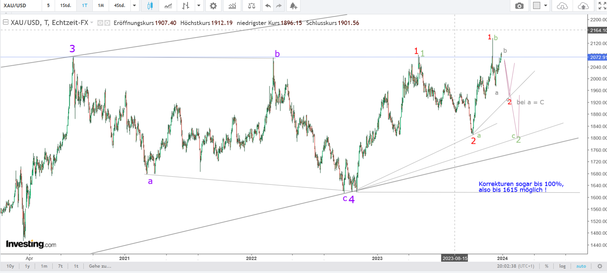Toggle the auto scale option
The height and width of the screenshot is (273, 607).
tap(581, 266)
